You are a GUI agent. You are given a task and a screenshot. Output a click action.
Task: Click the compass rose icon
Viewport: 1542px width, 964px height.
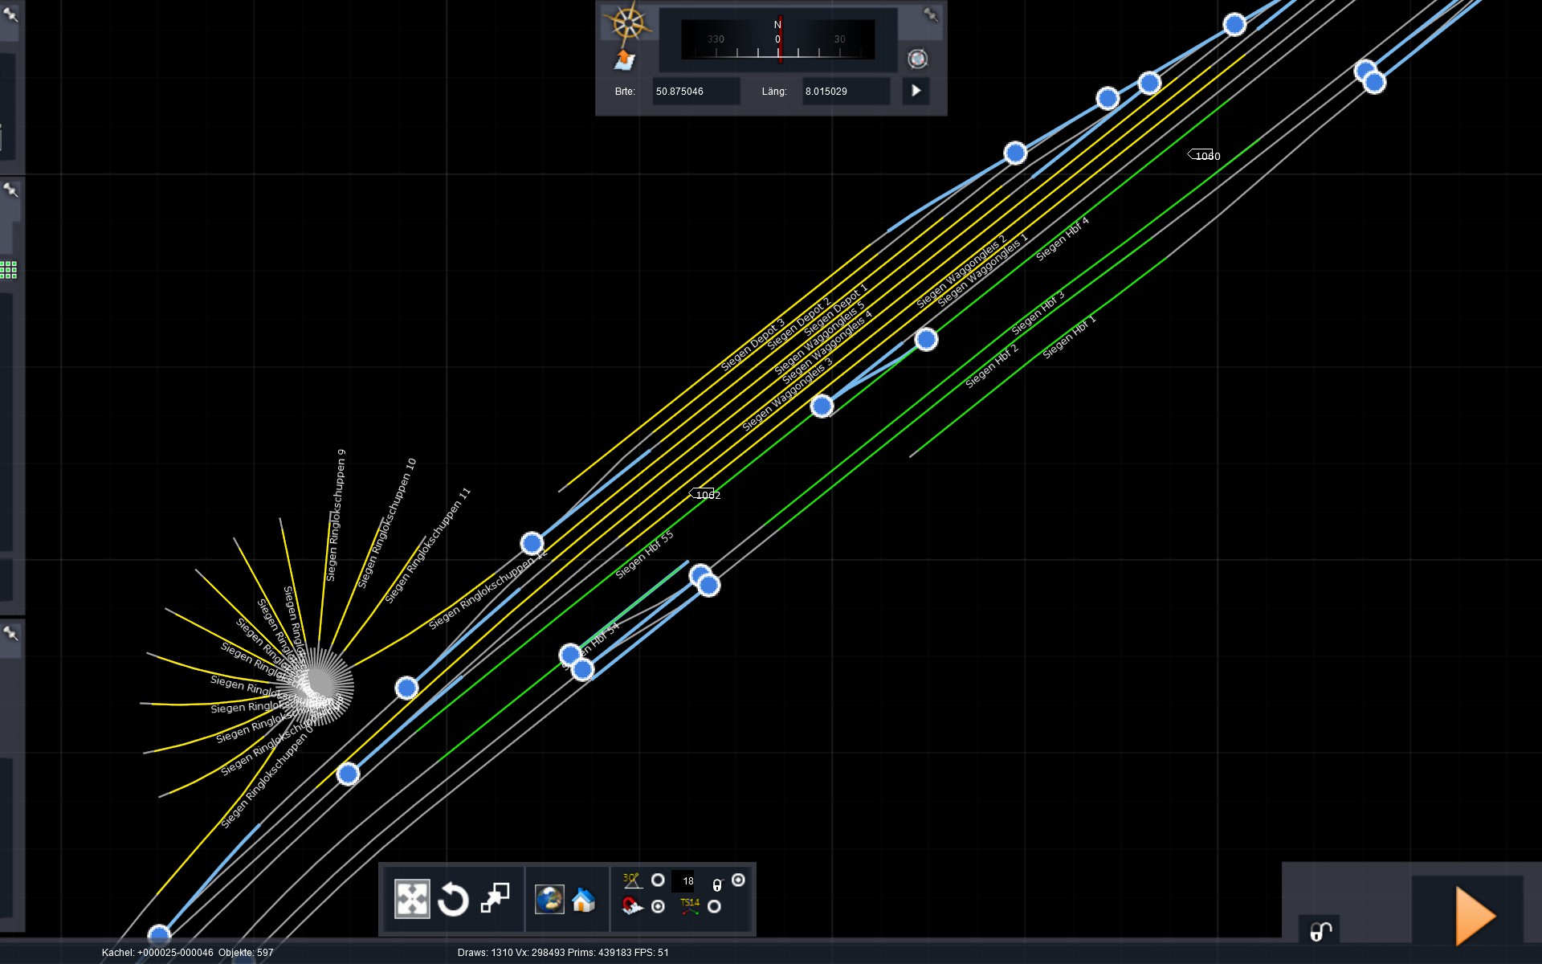pyautogui.click(x=628, y=22)
